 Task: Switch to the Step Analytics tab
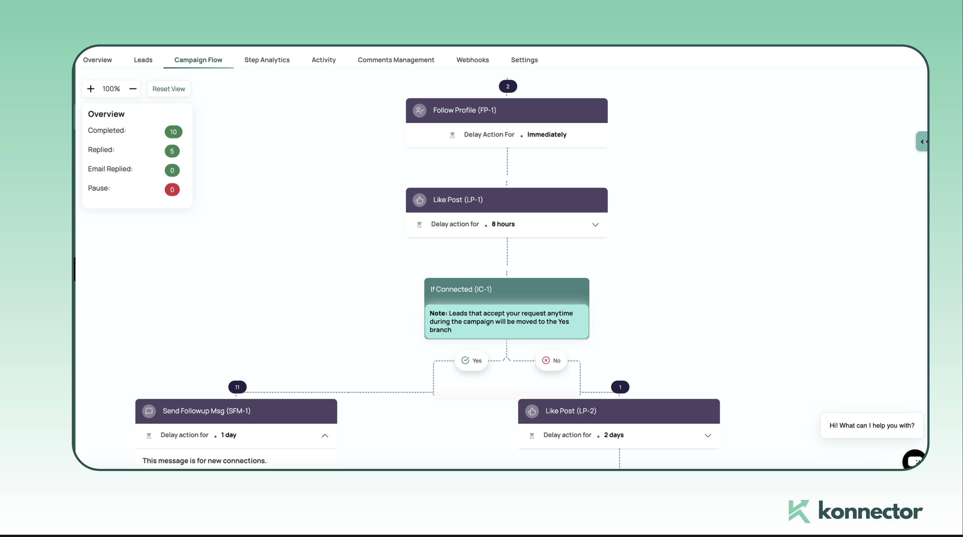click(x=267, y=60)
